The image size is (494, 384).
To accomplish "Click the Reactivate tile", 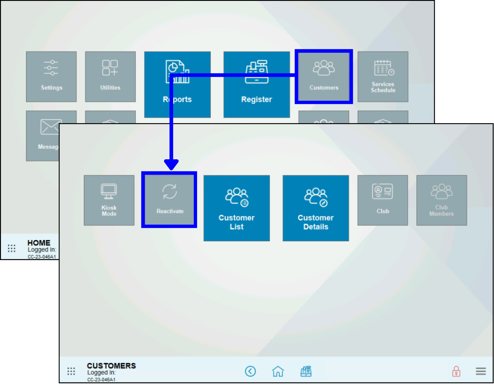I will click(x=169, y=200).
